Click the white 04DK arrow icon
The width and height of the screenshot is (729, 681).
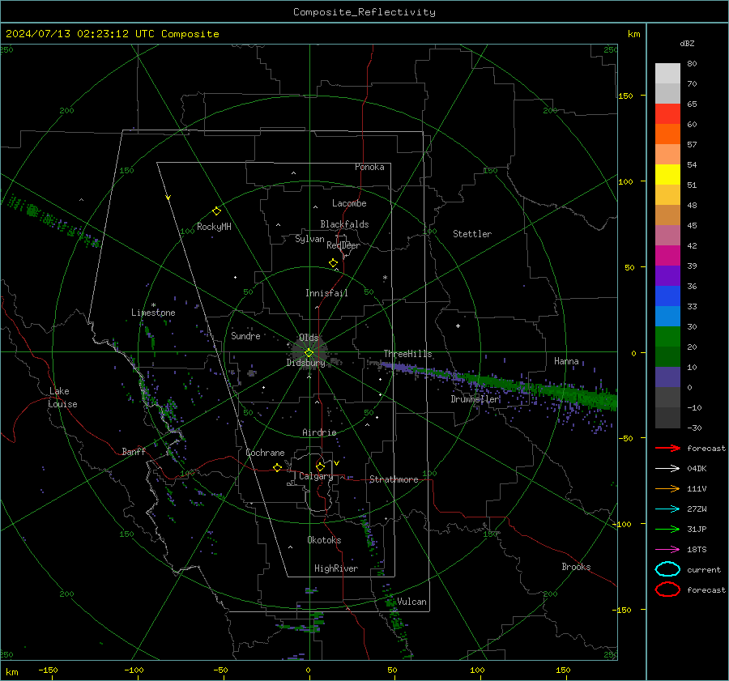[667, 469]
